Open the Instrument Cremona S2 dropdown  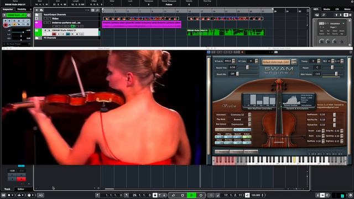[x=249, y=114]
